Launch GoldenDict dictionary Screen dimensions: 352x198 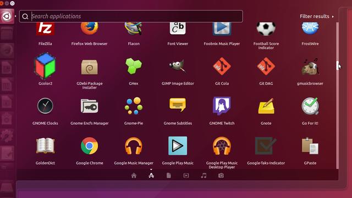(x=45, y=146)
